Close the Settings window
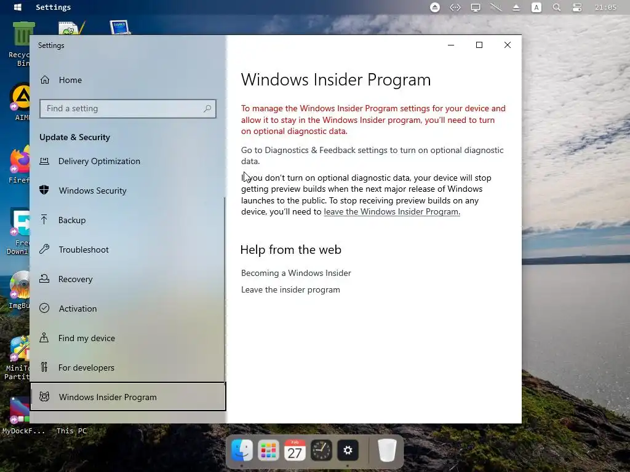The height and width of the screenshot is (472, 630). 508,45
